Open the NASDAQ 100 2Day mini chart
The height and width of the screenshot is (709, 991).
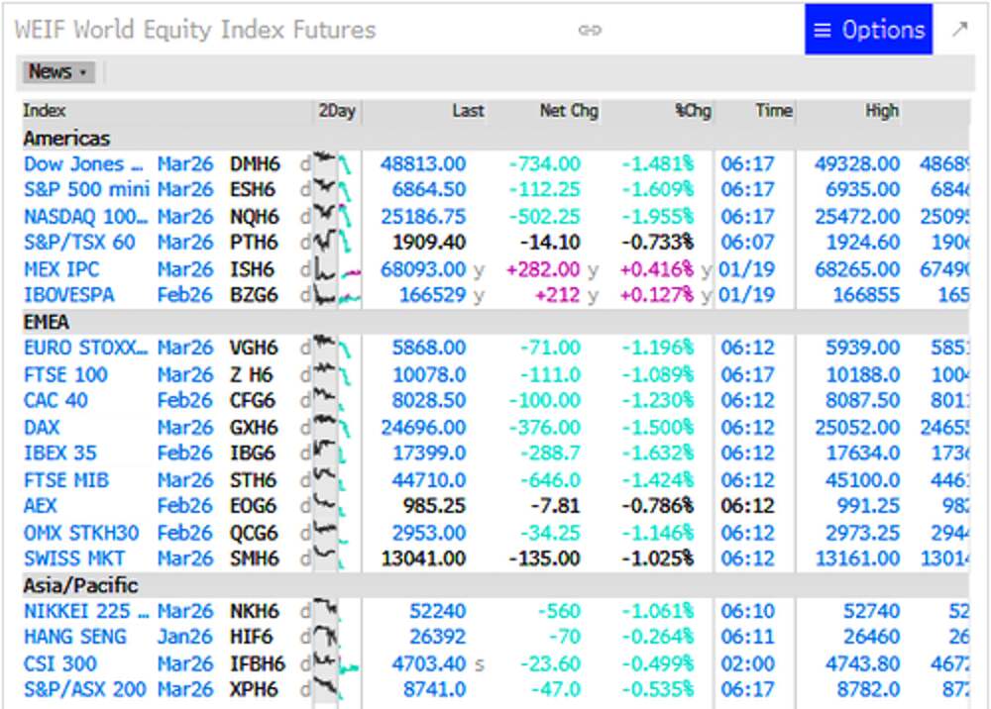click(337, 217)
